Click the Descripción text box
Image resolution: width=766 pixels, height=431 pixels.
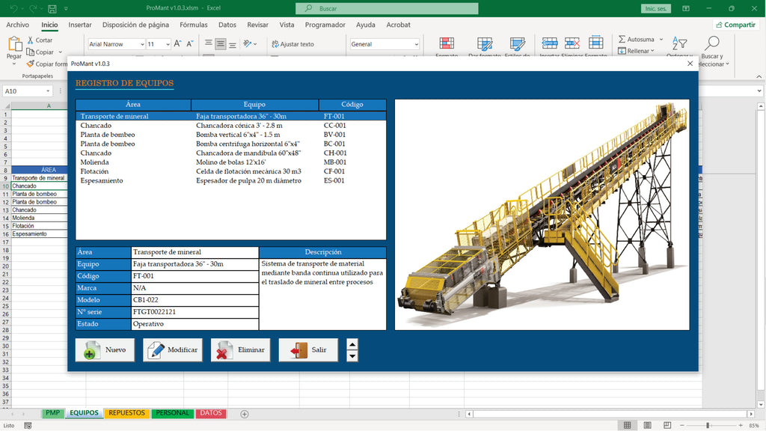tap(322, 294)
